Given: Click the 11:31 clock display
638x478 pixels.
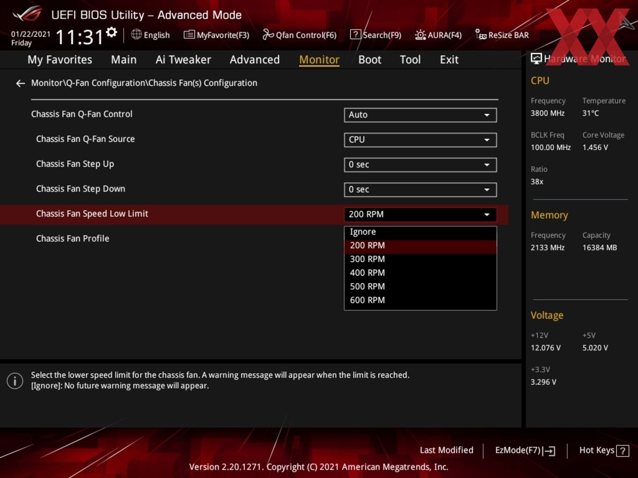Looking at the screenshot, I should click(79, 37).
